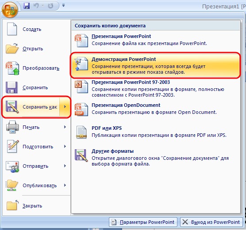Click the Save floppy icon in quick access toolbar
The height and width of the screenshot is (230, 246).
[x=27, y=6]
